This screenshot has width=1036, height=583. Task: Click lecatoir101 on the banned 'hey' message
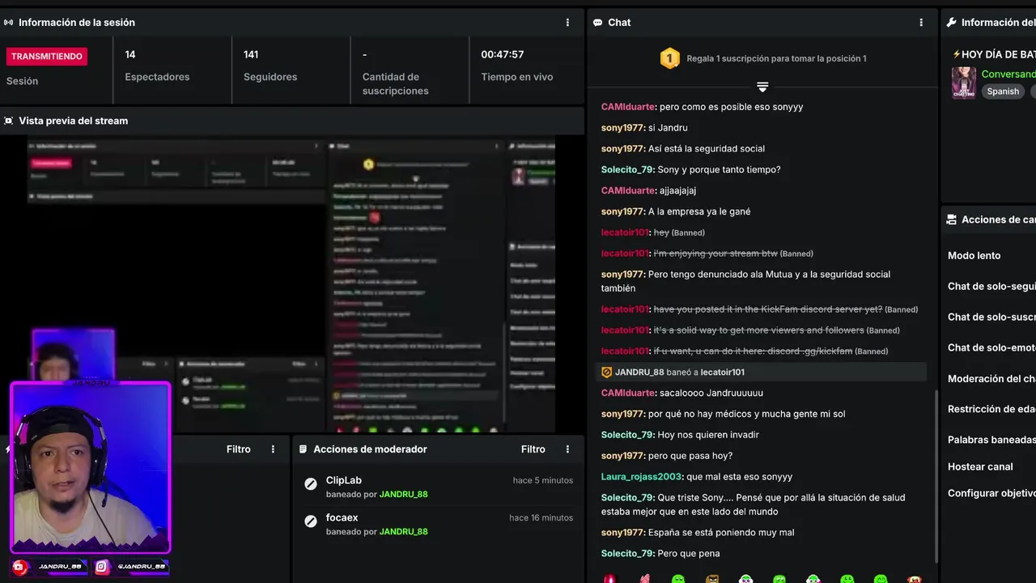[x=625, y=233]
